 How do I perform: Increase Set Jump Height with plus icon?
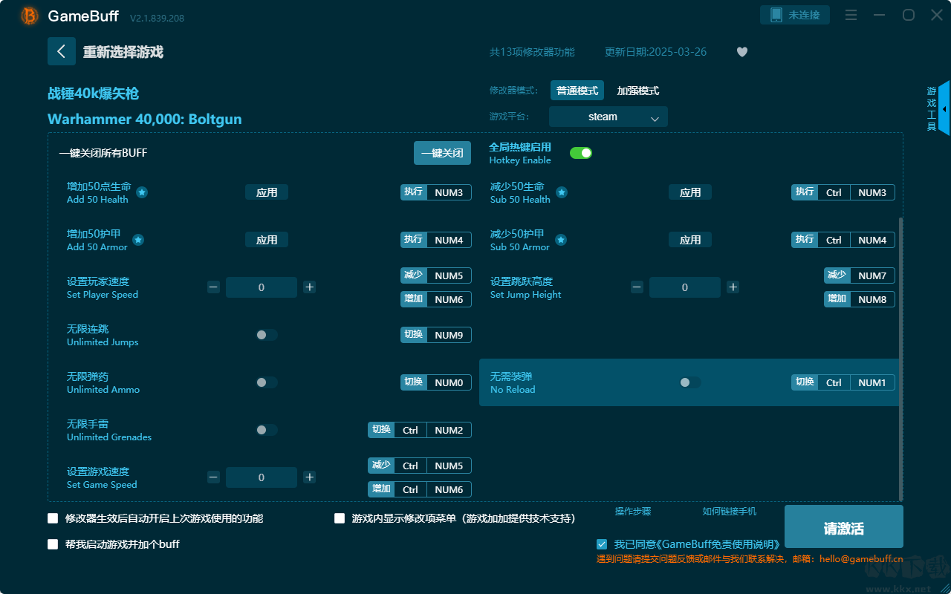[733, 287]
